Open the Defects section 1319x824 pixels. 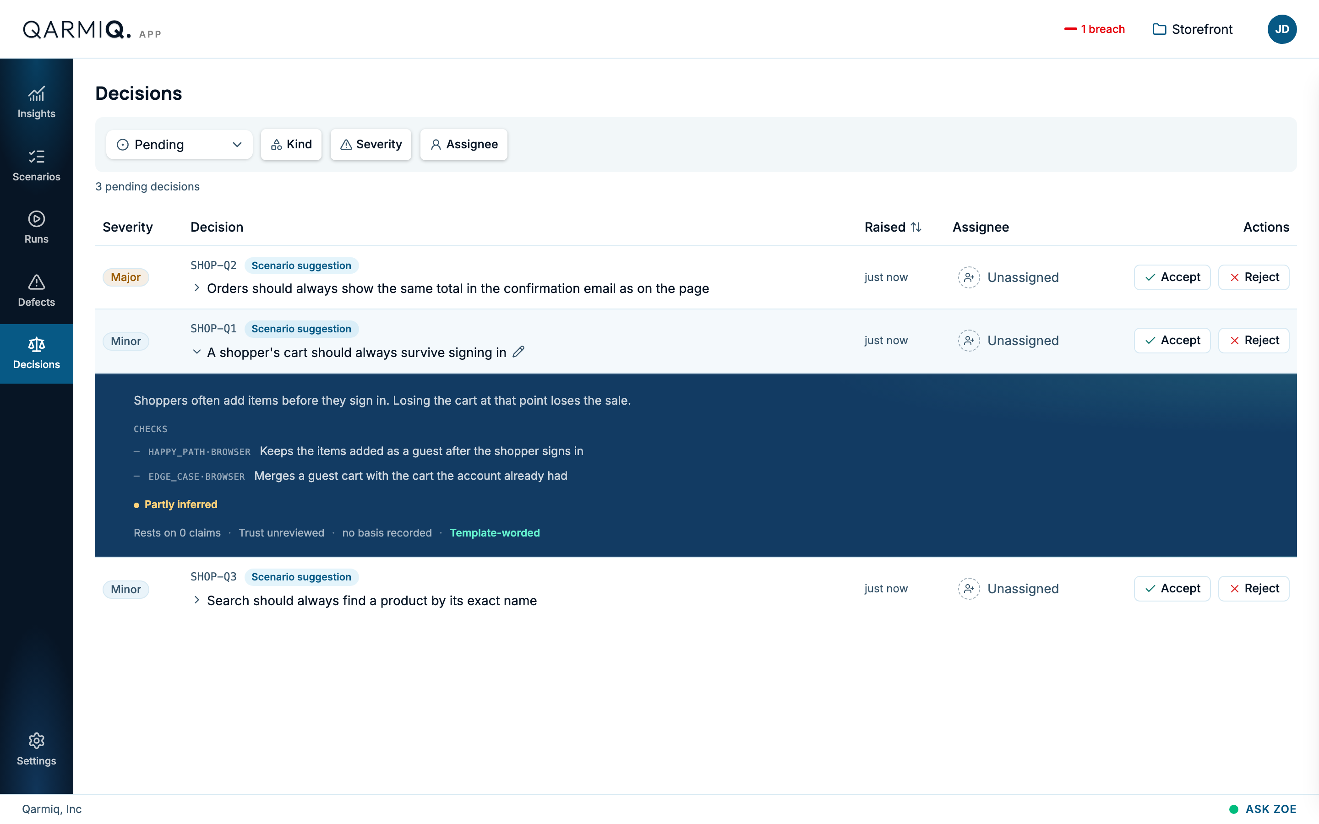pos(37,291)
